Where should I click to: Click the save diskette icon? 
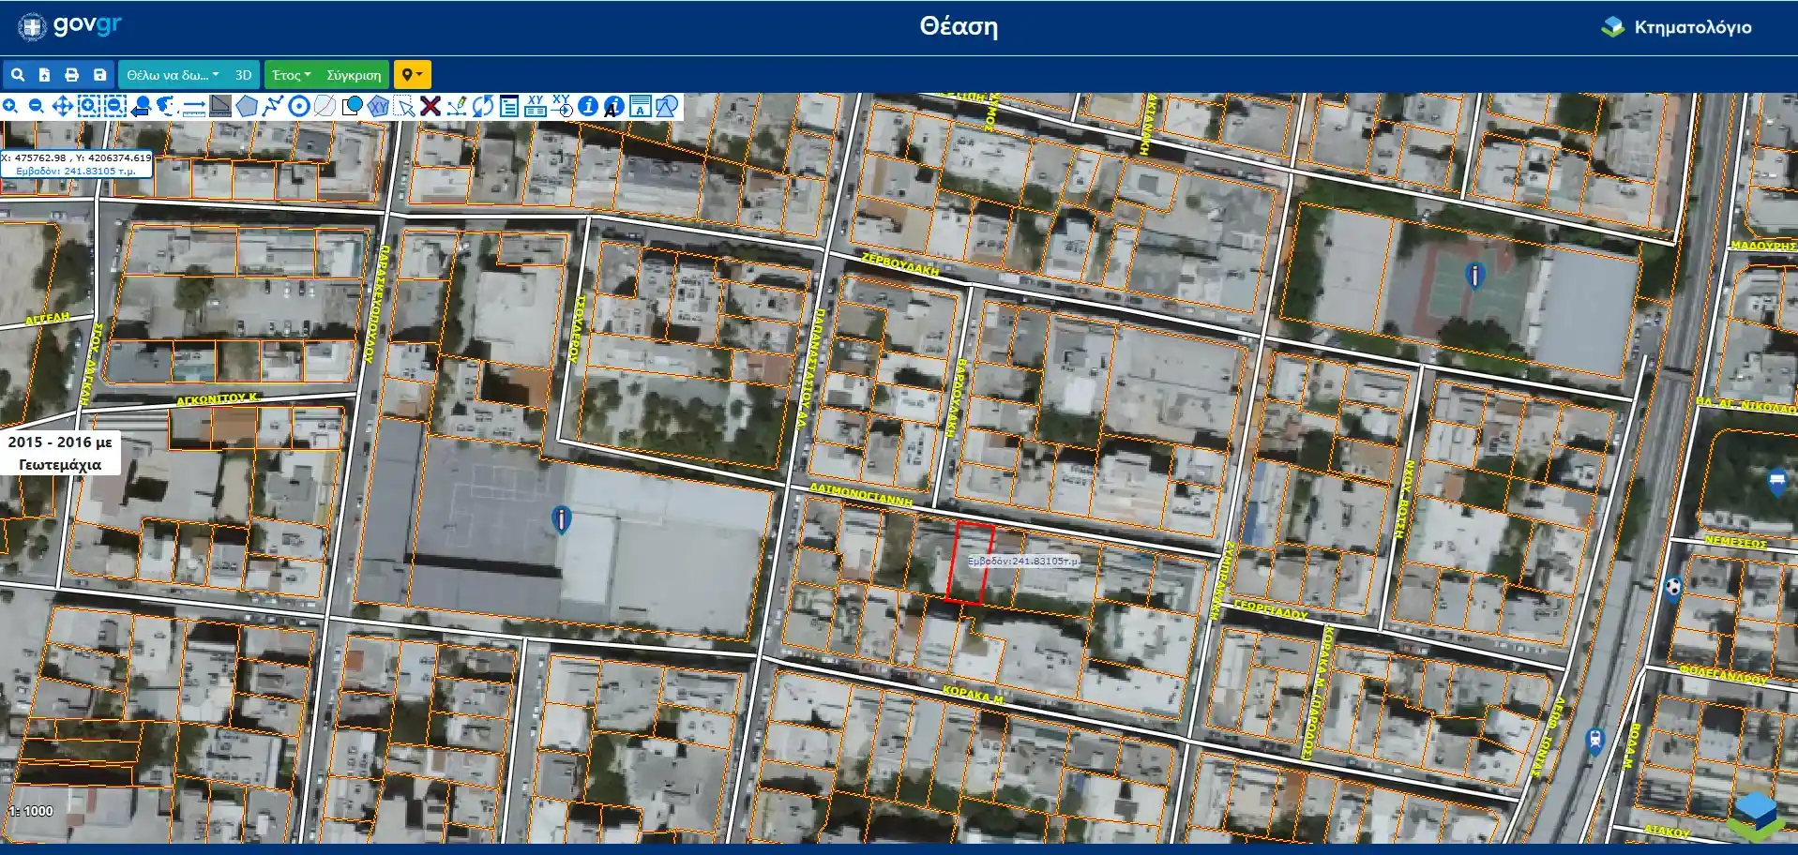[x=99, y=75]
